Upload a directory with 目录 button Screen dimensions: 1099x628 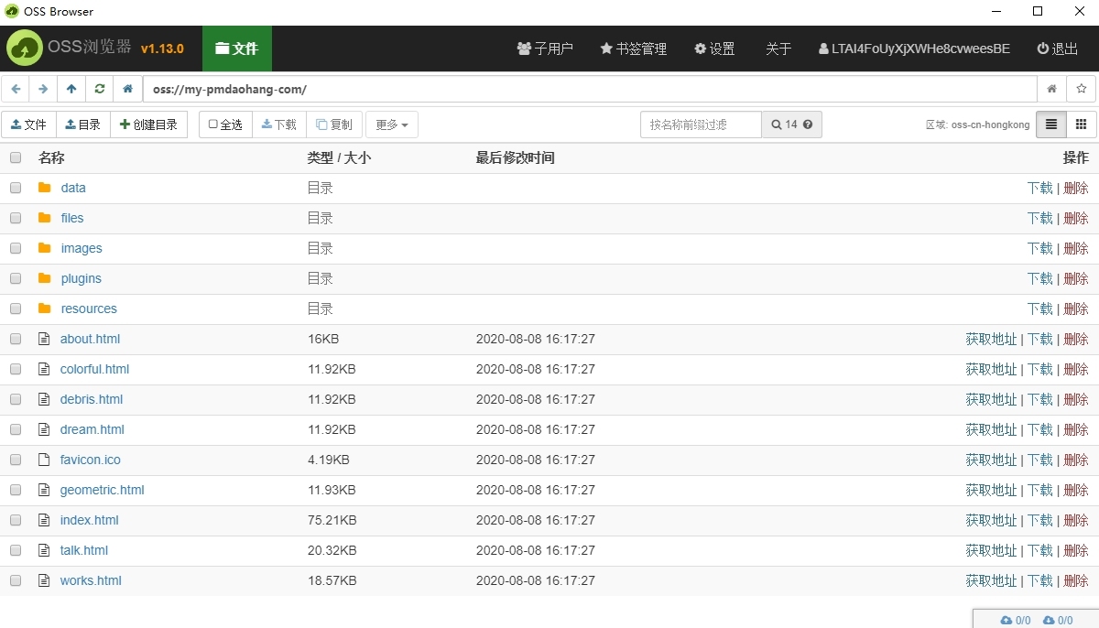[x=83, y=125]
